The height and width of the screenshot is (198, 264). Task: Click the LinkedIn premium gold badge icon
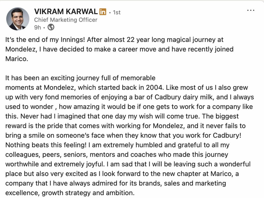(x=103, y=12)
